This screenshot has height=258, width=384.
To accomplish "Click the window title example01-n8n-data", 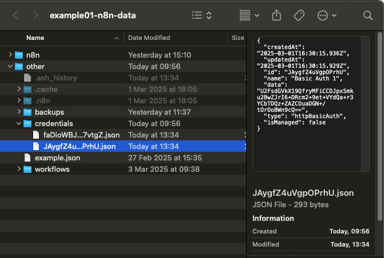I will pyautogui.click(x=93, y=15).
